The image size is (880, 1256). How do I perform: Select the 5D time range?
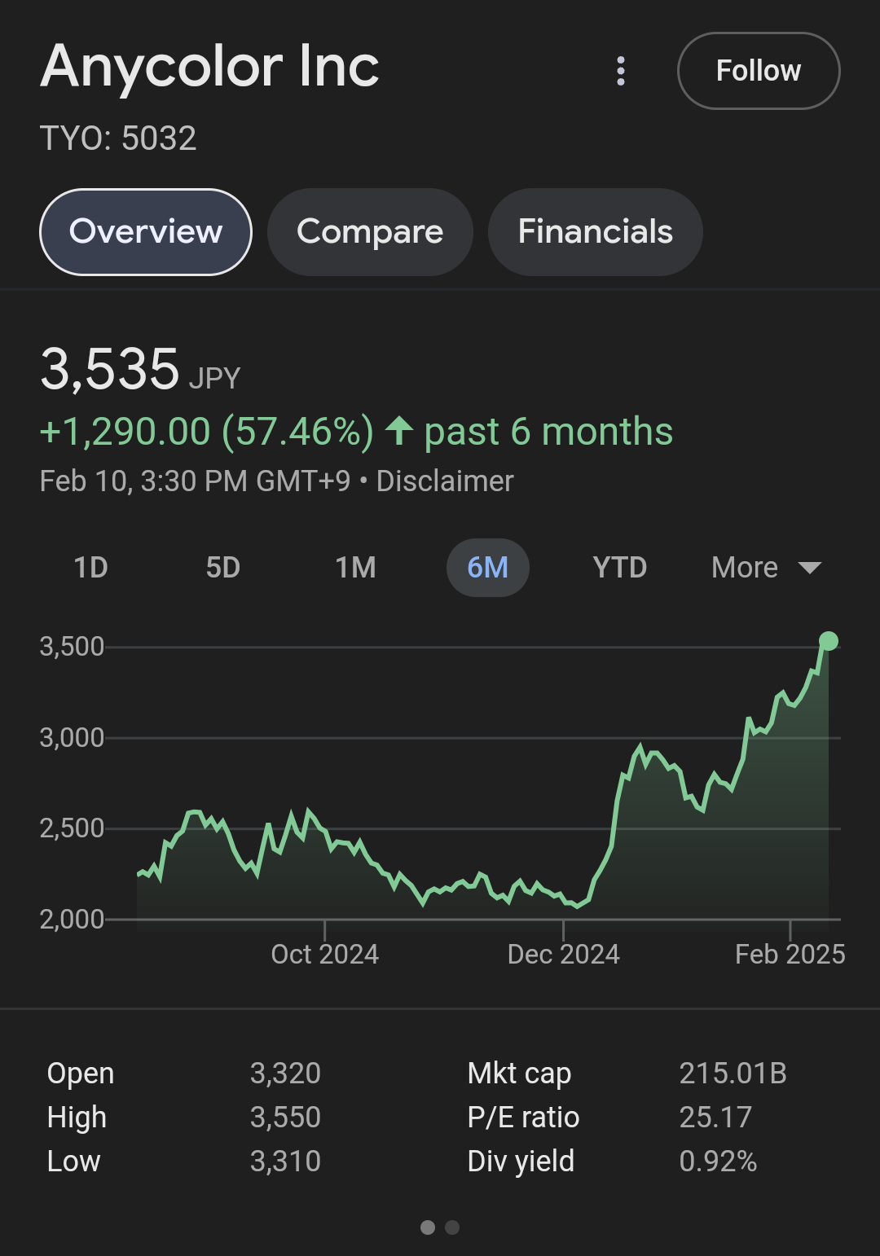223,568
